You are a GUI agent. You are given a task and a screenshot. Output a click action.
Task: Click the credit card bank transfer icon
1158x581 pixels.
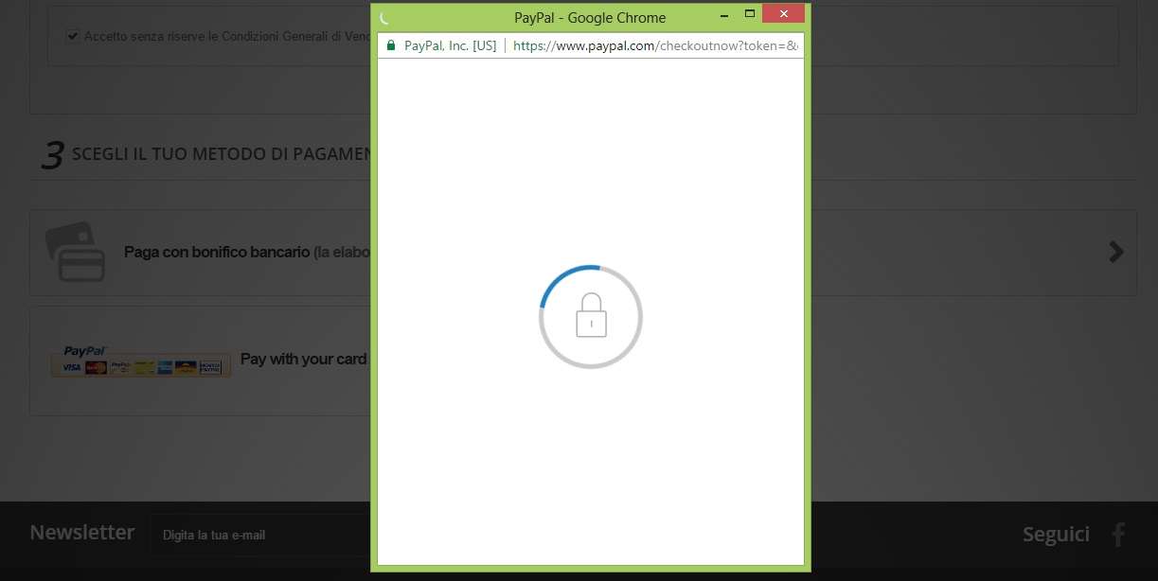76,252
